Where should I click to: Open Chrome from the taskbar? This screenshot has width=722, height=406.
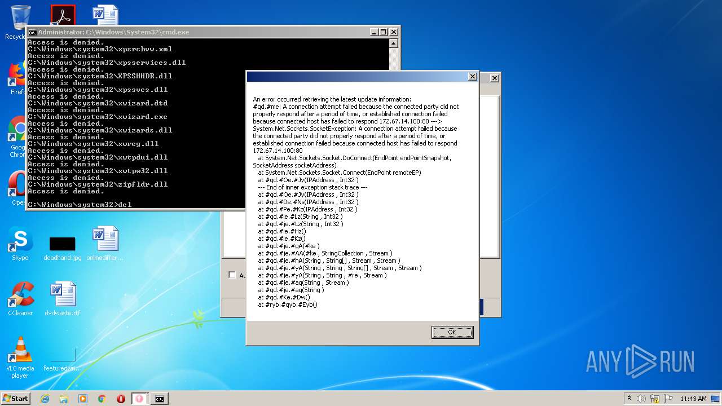pos(102,399)
